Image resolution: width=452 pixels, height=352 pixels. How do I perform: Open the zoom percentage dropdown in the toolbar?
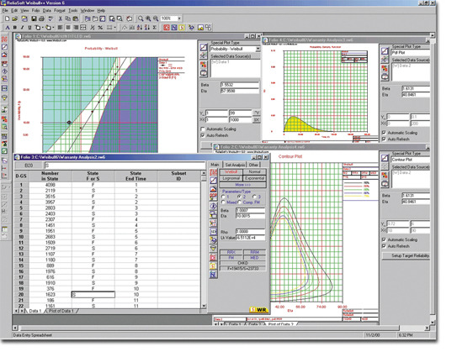tap(179, 18)
